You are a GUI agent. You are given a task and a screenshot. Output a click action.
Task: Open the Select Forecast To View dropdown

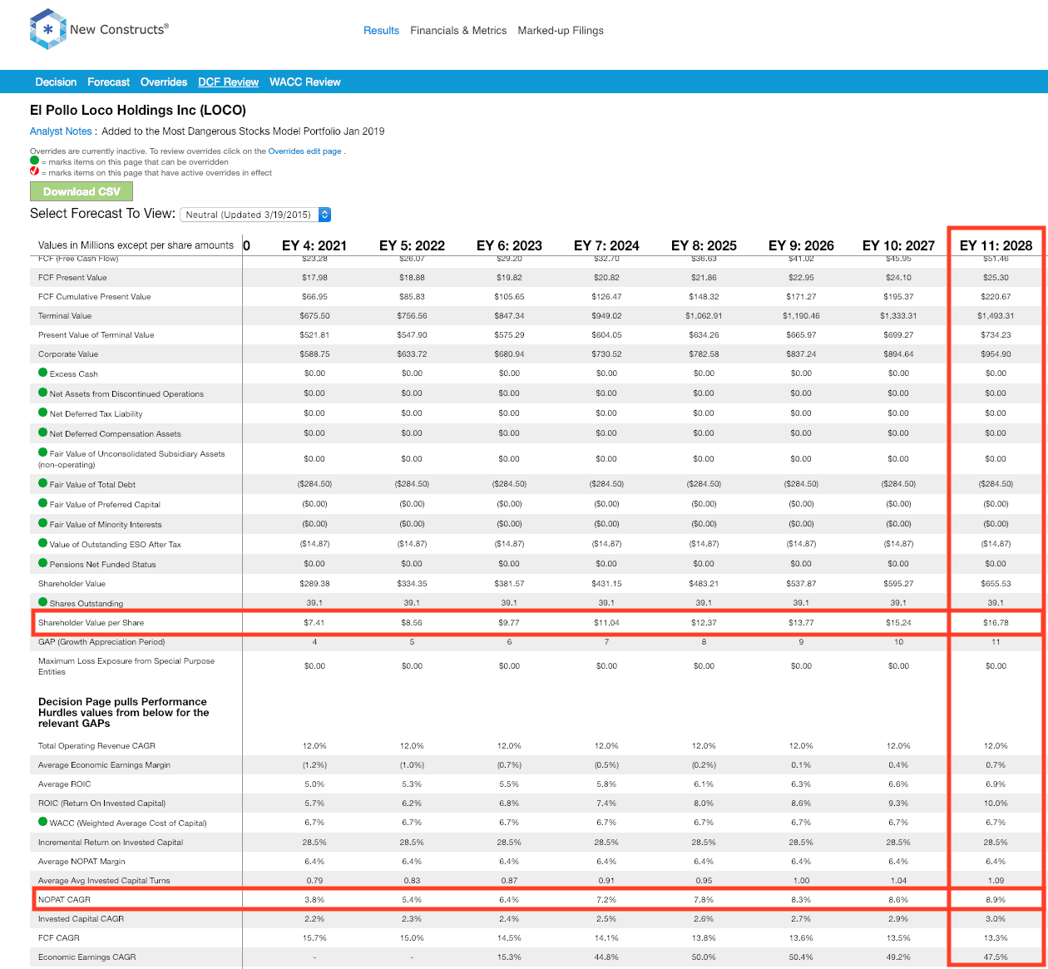[x=255, y=215]
